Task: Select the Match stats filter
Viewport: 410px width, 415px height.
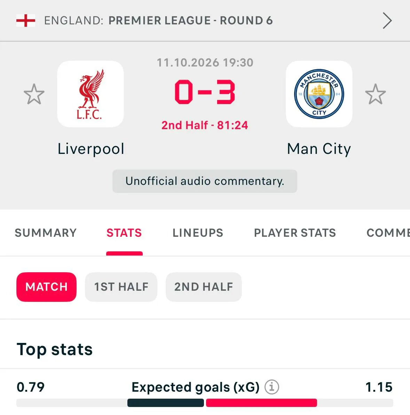Action: point(46,287)
